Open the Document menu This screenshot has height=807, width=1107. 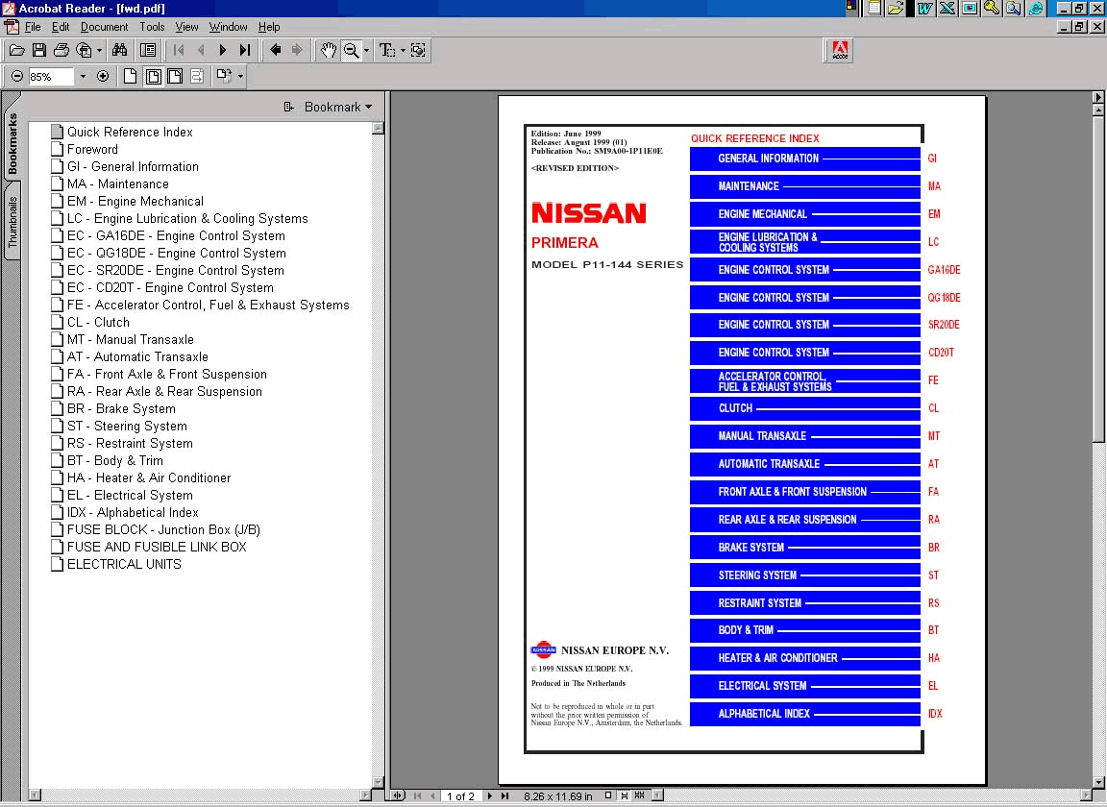[105, 27]
